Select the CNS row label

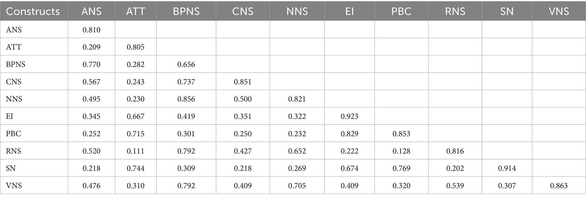pyautogui.click(x=14, y=82)
